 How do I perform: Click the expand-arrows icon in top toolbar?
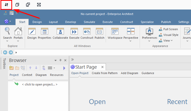[x=39, y=5]
